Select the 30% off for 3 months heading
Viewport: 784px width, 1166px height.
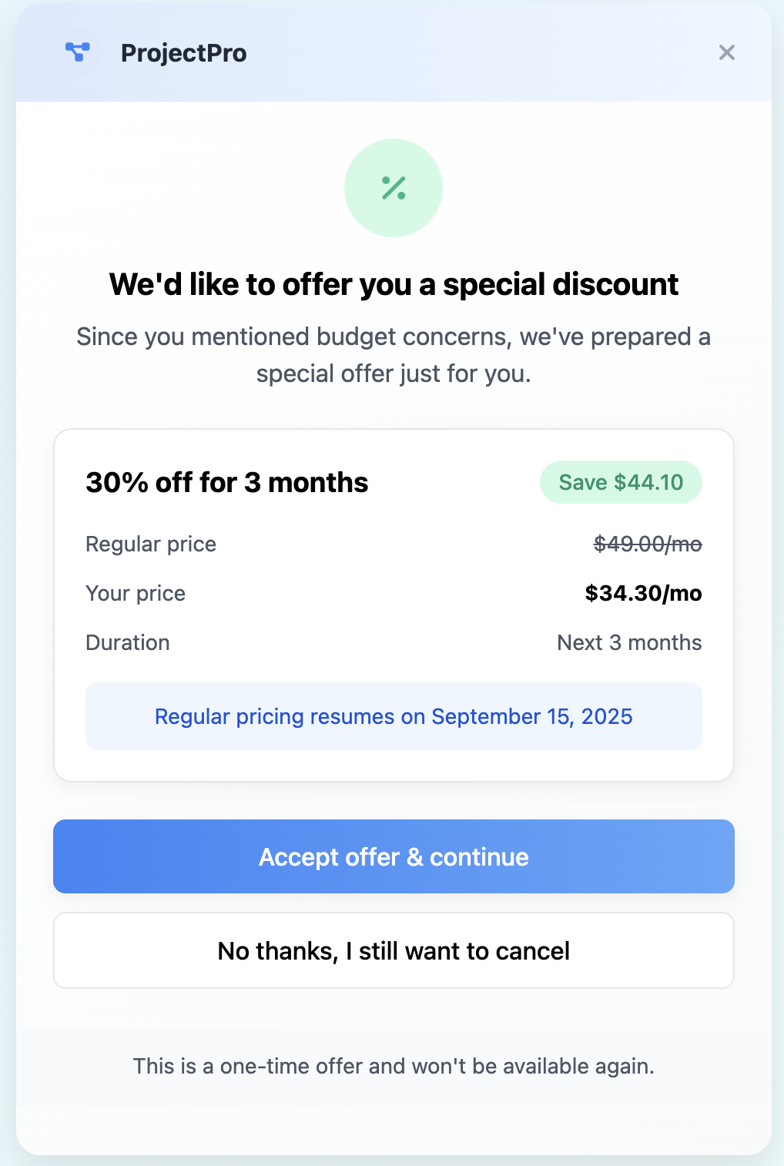click(x=227, y=482)
